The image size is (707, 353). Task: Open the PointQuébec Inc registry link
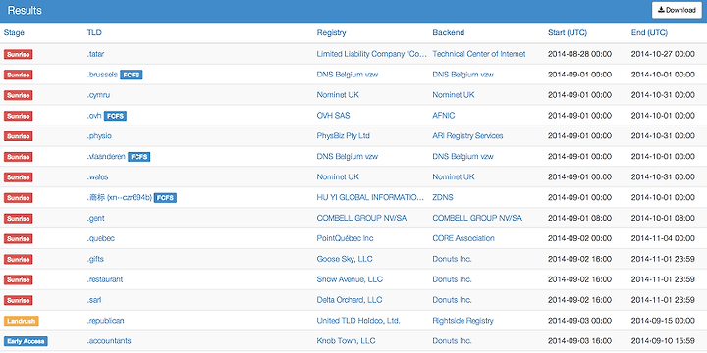[x=345, y=238]
